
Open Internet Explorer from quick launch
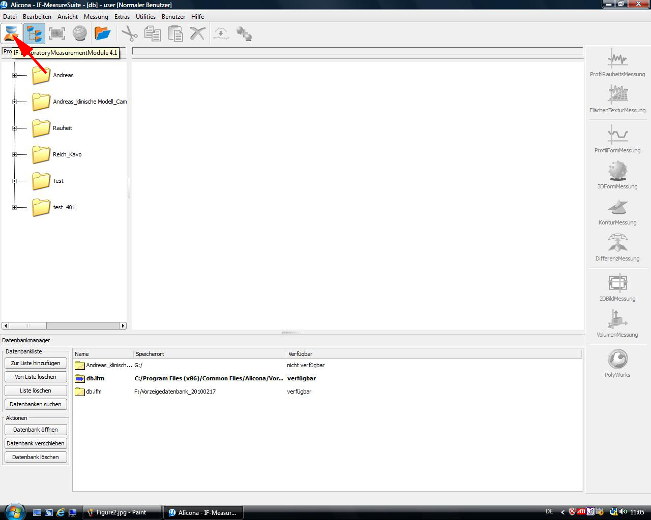[x=61, y=512]
